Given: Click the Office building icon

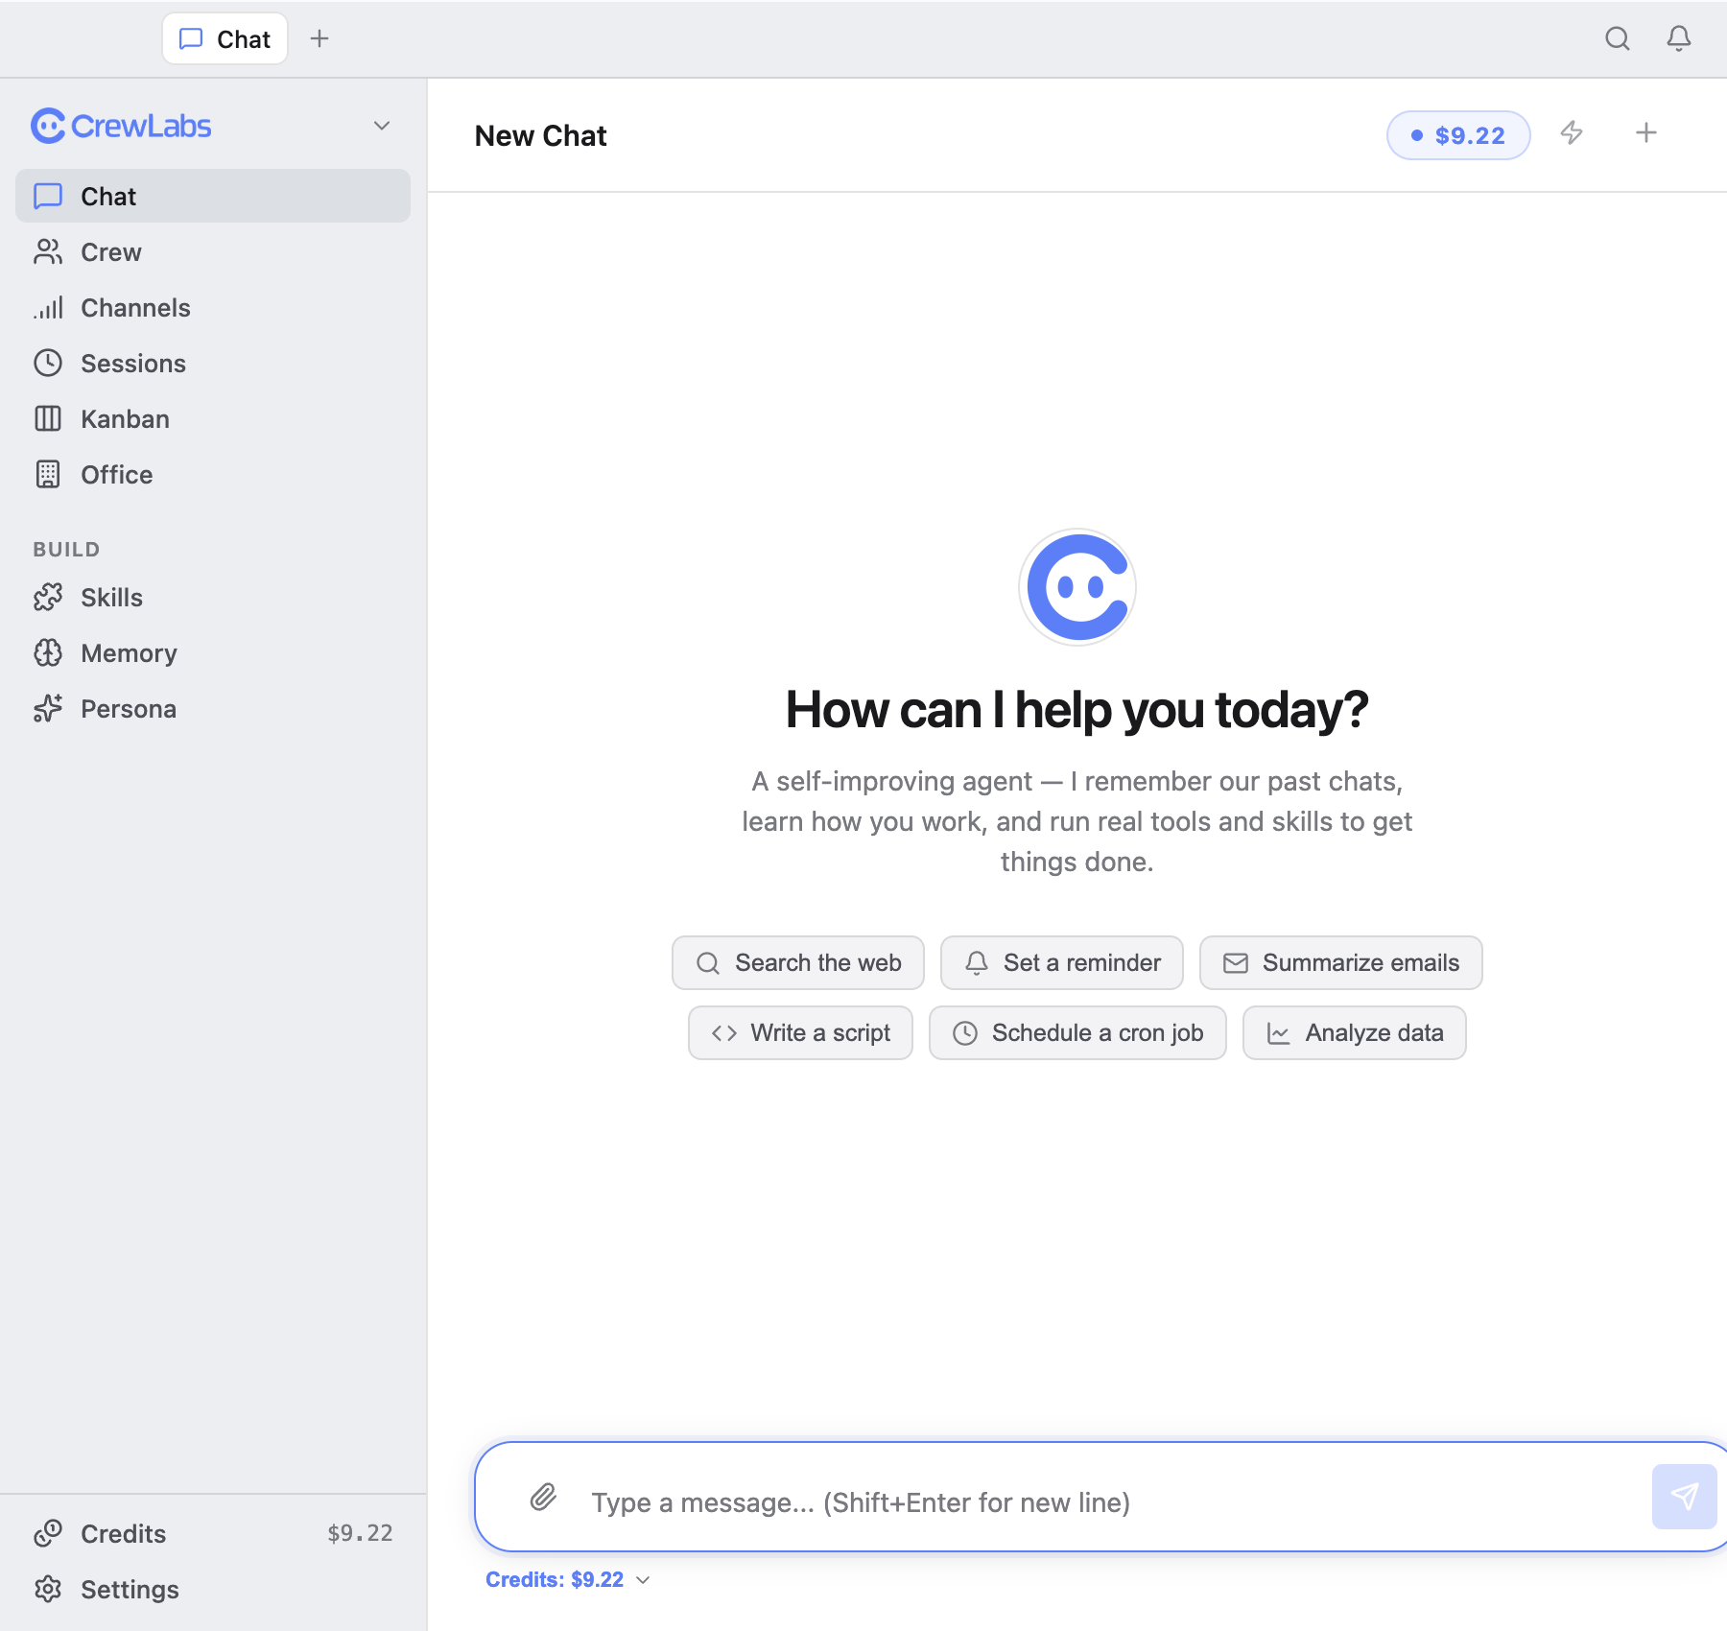Looking at the screenshot, I should [x=48, y=474].
